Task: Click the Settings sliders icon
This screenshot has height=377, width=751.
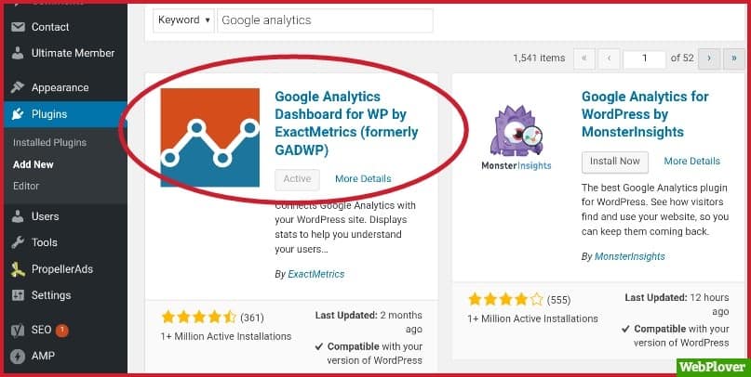Action: click(x=18, y=295)
